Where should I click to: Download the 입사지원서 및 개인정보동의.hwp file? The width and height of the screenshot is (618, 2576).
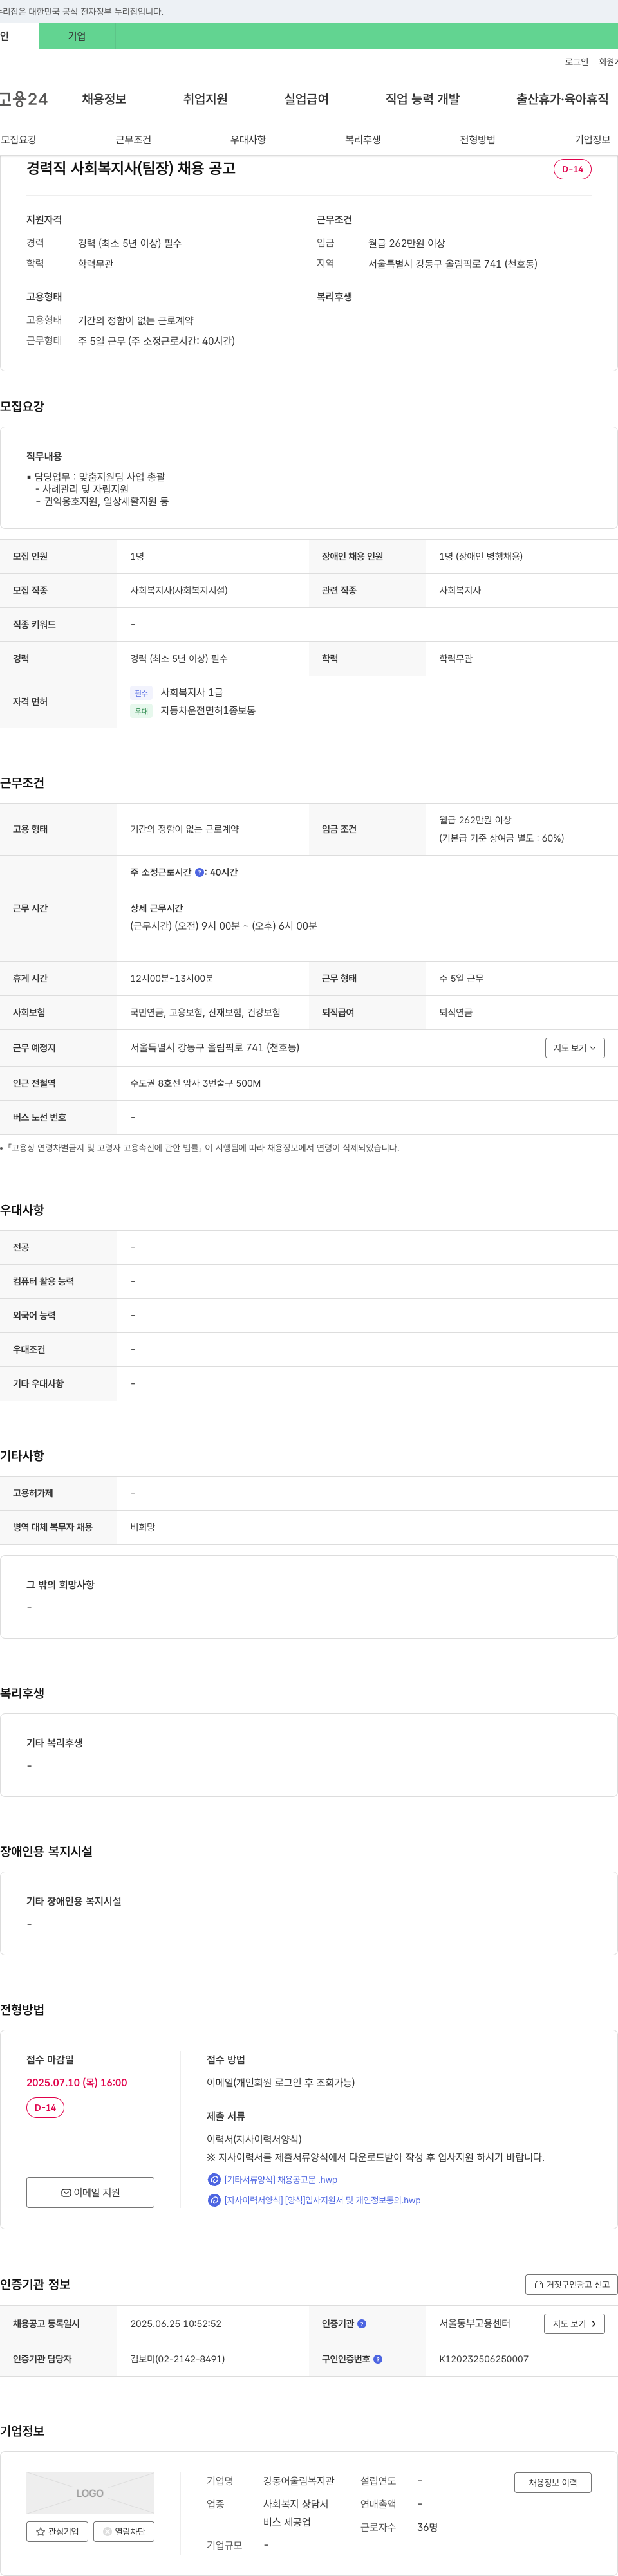tap(322, 2200)
